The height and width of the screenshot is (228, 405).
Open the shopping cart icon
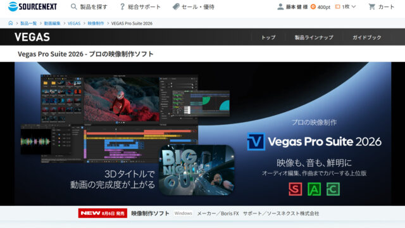(371, 7)
